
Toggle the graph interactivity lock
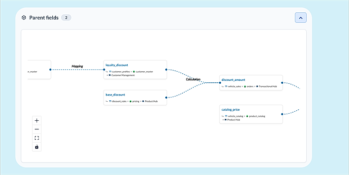click(37, 147)
